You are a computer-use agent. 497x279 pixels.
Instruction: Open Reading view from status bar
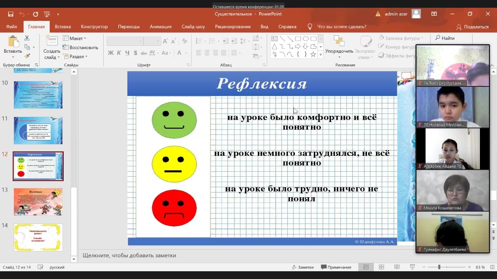pyautogui.click(x=397, y=267)
